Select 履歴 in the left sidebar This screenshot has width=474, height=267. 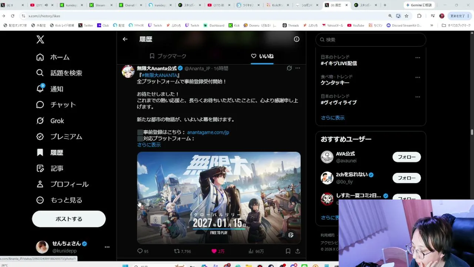tap(50, 152)
